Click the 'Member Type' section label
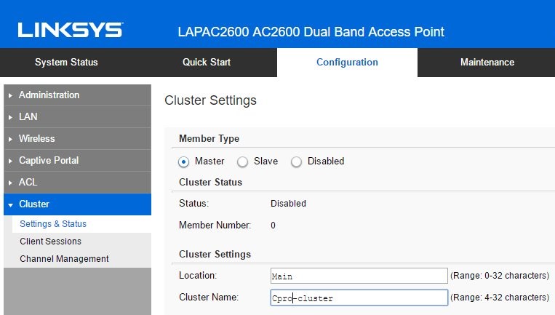The image size is (555, 315). [209, 139]
